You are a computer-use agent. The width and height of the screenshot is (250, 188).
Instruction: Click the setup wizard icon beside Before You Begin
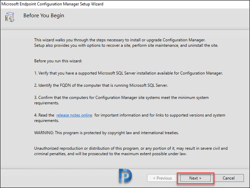[10, 17]
